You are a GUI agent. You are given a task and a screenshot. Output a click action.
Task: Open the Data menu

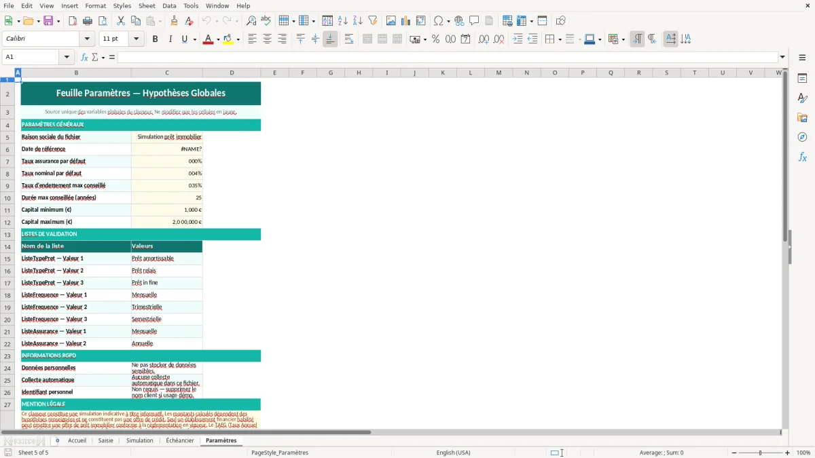169,5
